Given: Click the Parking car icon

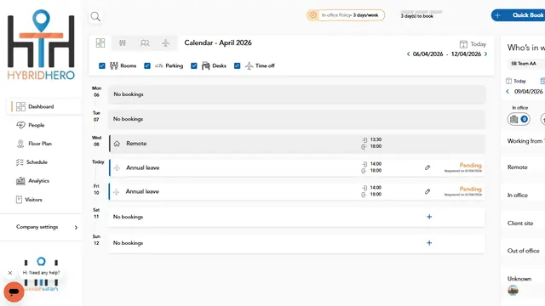Looking at the screenshot, I should (x=159, y=65).
